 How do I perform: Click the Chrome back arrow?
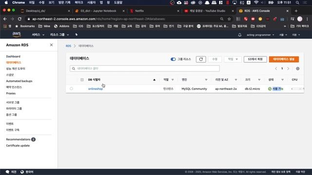(x=5, y=19)
